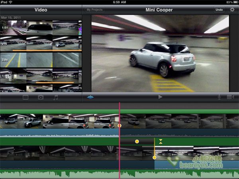Tap the lower yellow trim handle dot

coord(155,158)
